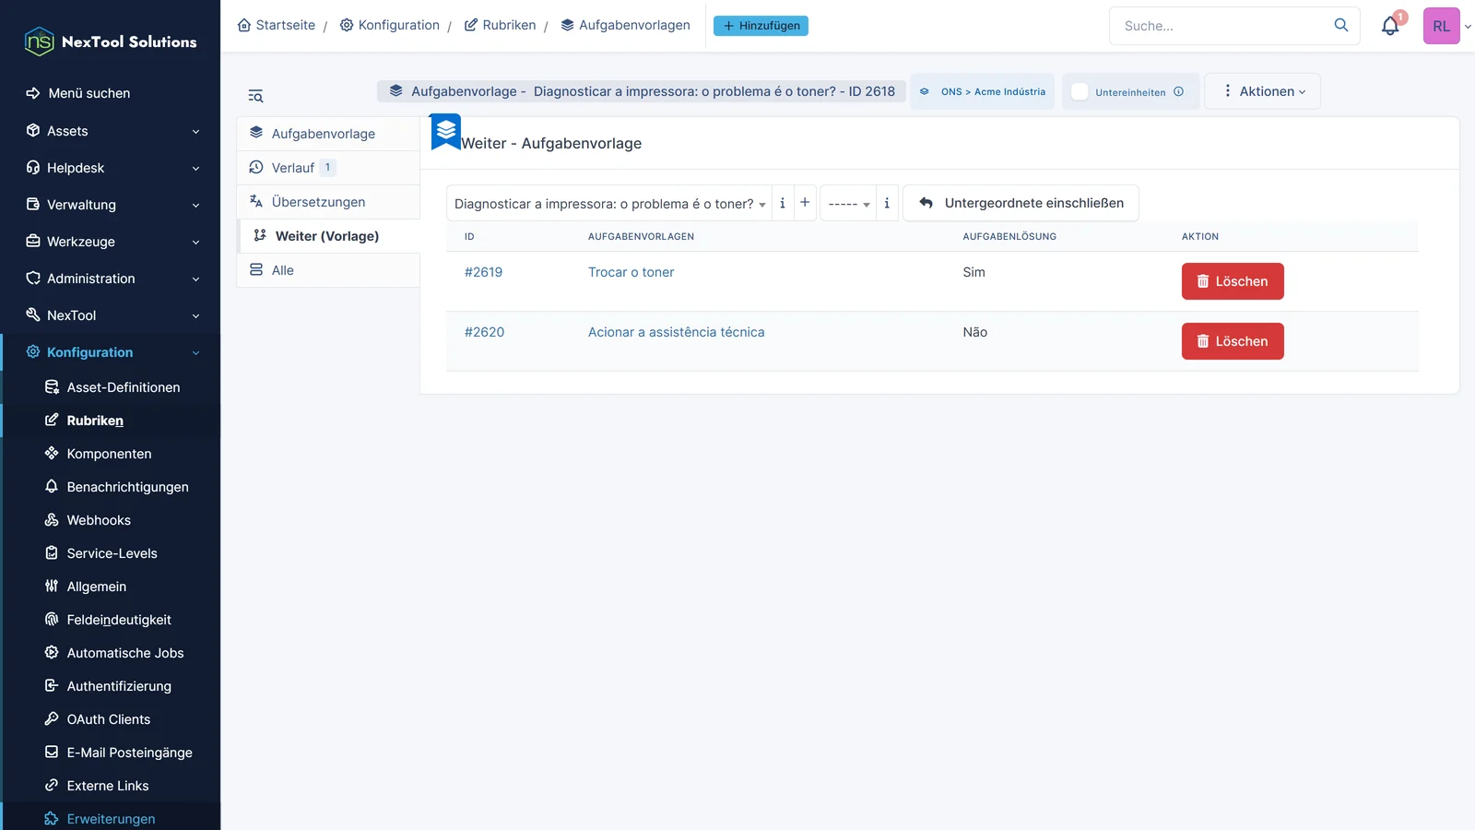Screen dimensions: 1475x830
Task: Open the Trocar o toner link
Action: (631, 272)
